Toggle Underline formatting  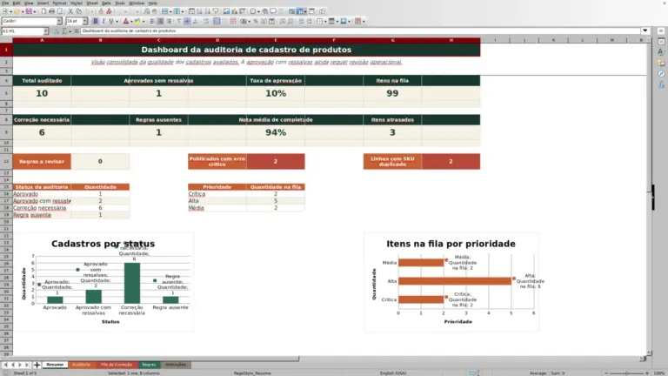point(110,21)
